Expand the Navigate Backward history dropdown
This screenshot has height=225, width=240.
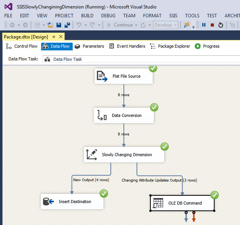tap(19, 25)
